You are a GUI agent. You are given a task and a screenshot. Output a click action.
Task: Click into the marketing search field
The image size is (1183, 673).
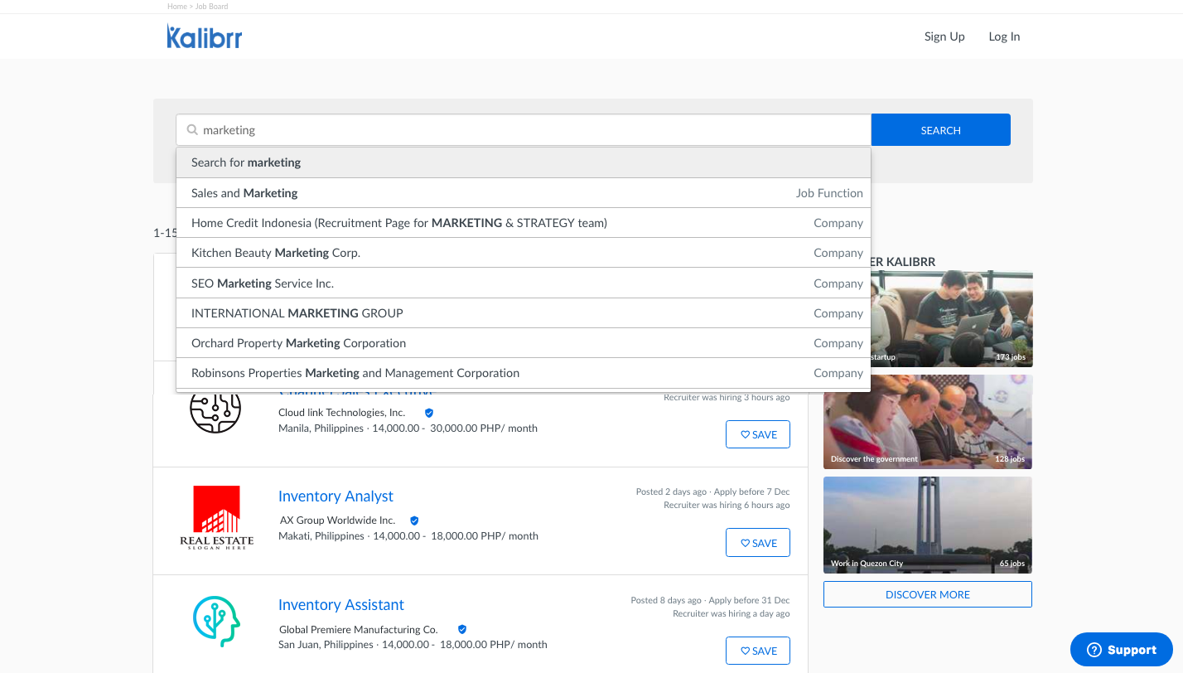click(x=530, y=130)
